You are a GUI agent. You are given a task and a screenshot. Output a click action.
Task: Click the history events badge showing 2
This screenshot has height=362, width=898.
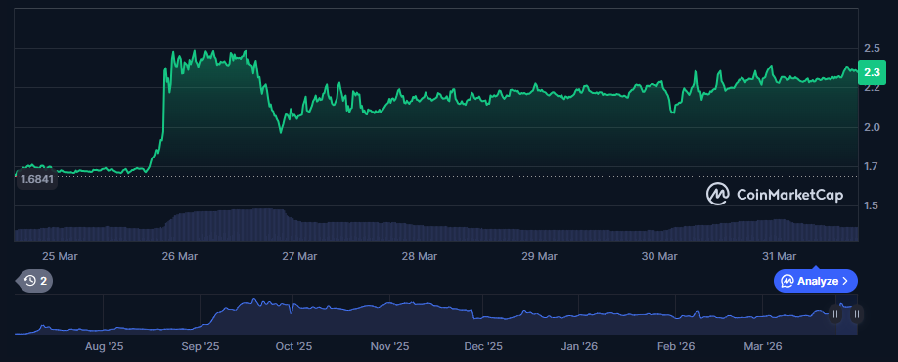click(x=35, y=281)
